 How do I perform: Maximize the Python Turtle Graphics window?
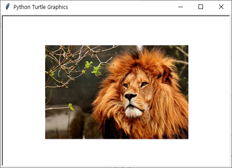pos(201,7)
